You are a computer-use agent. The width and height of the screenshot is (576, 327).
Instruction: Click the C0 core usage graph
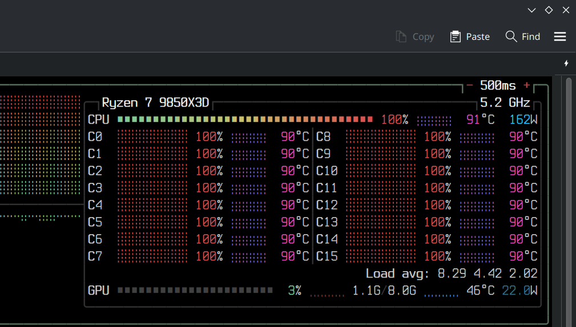coord(152,137)
